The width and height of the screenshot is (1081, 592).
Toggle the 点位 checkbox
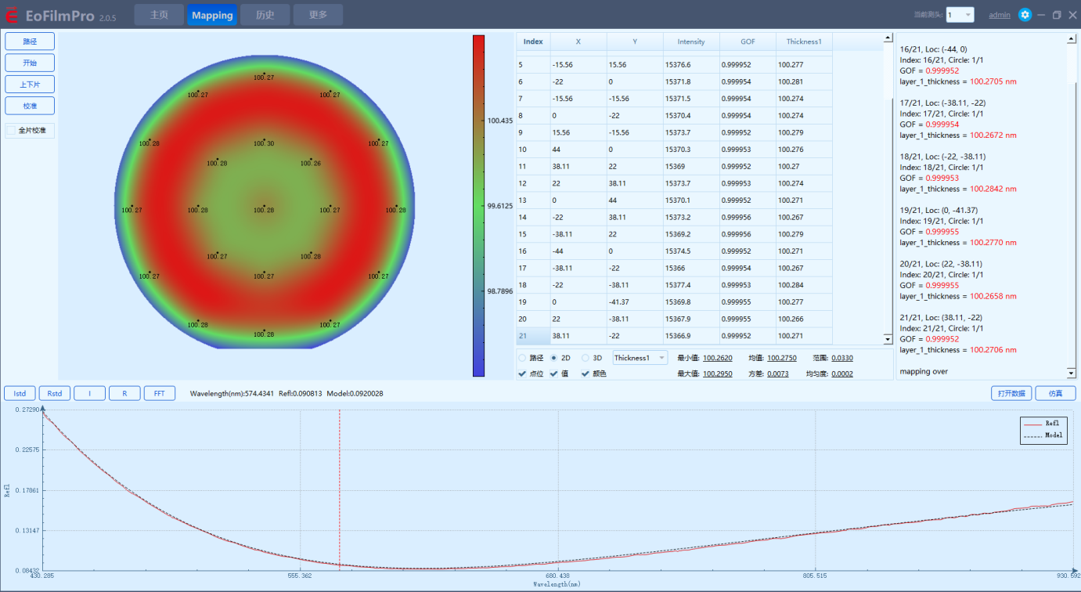[522, 374]
